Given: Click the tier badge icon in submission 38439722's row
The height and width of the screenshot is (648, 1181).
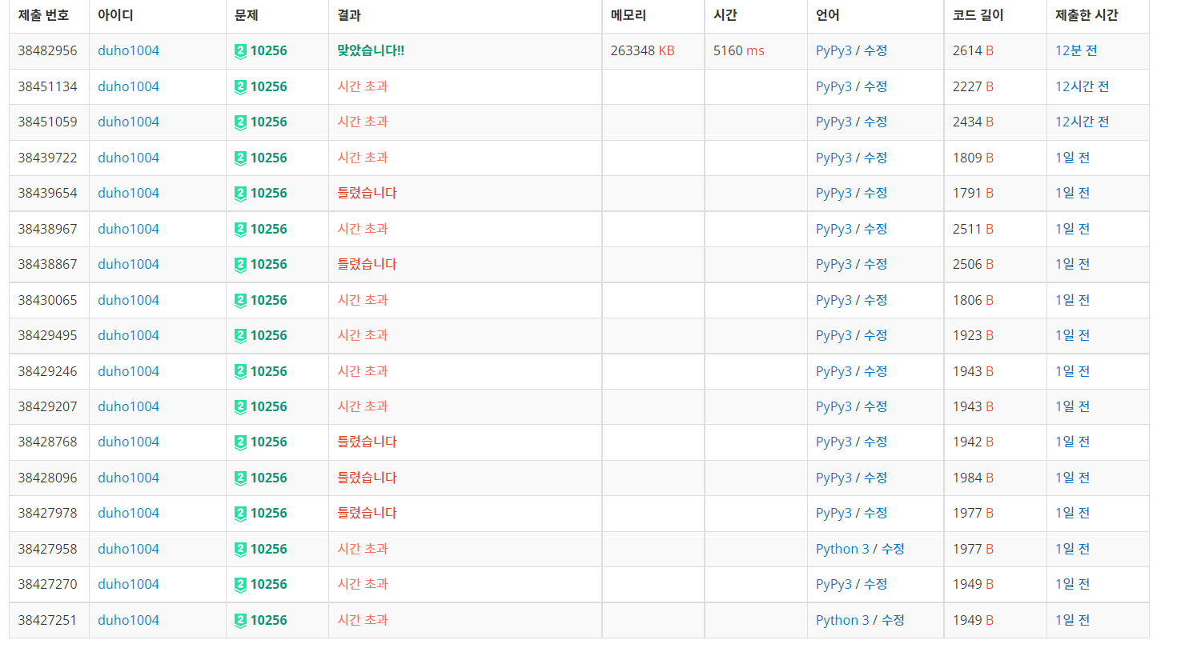Looking at the screenshot, I should tap(240, 158).
